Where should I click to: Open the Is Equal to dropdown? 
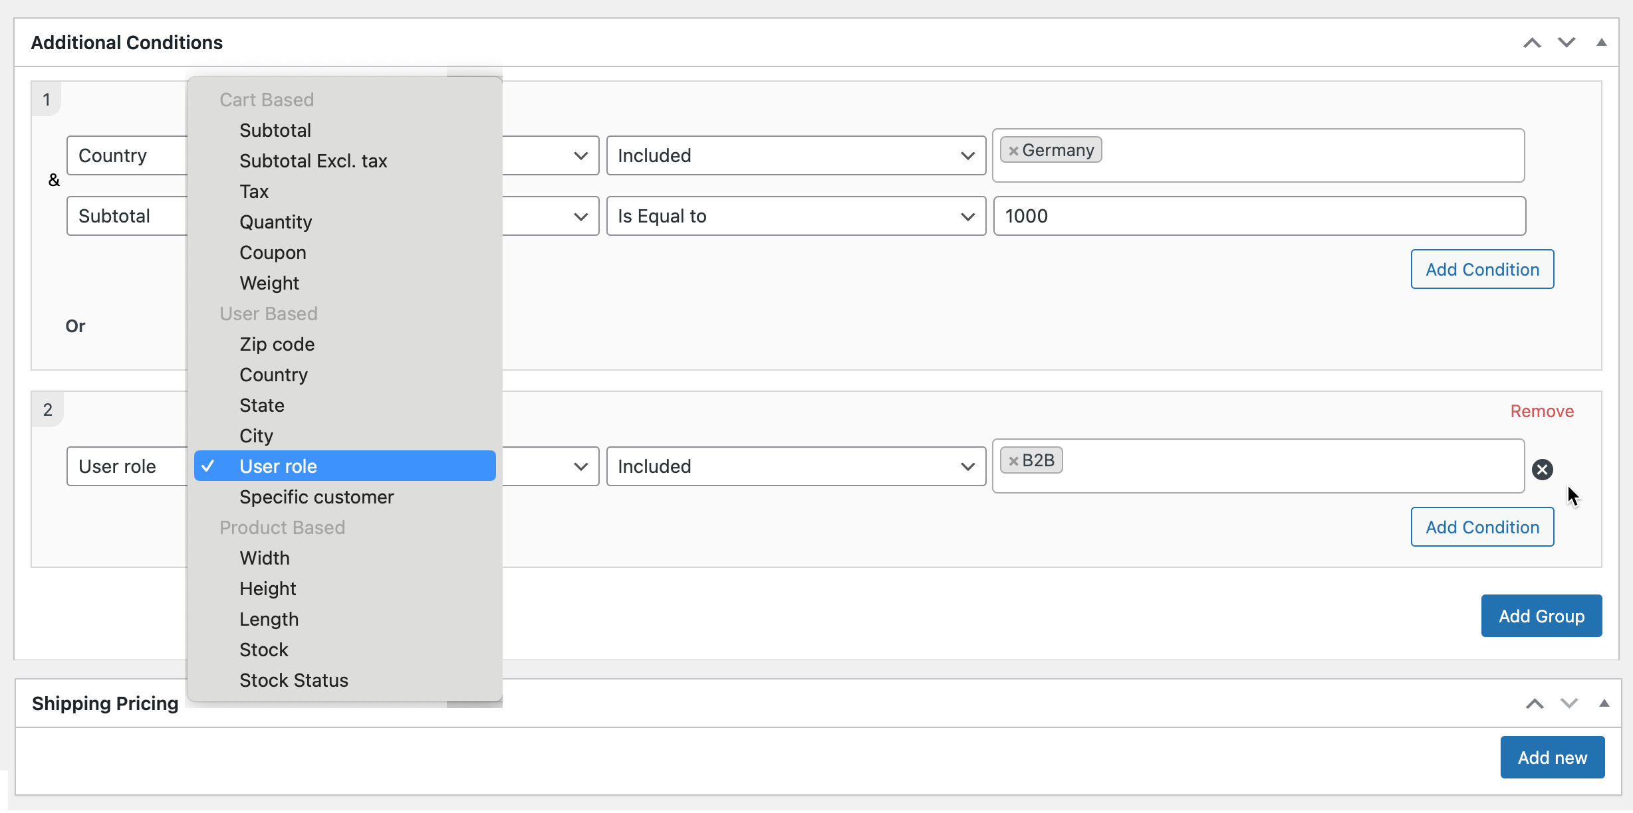click(x=795, y=216)
